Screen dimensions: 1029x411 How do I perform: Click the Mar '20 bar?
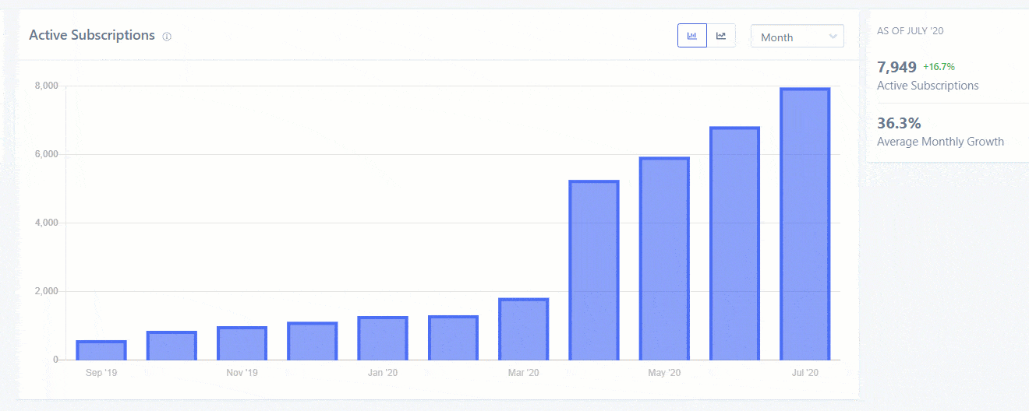pyautogui.click(x=524, y=329)
